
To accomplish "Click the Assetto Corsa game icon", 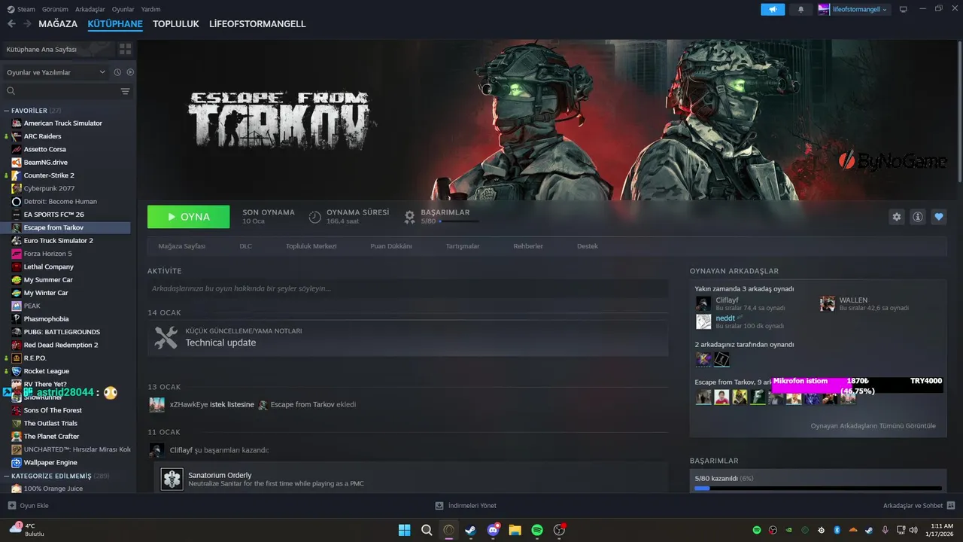I will [17, 149].
